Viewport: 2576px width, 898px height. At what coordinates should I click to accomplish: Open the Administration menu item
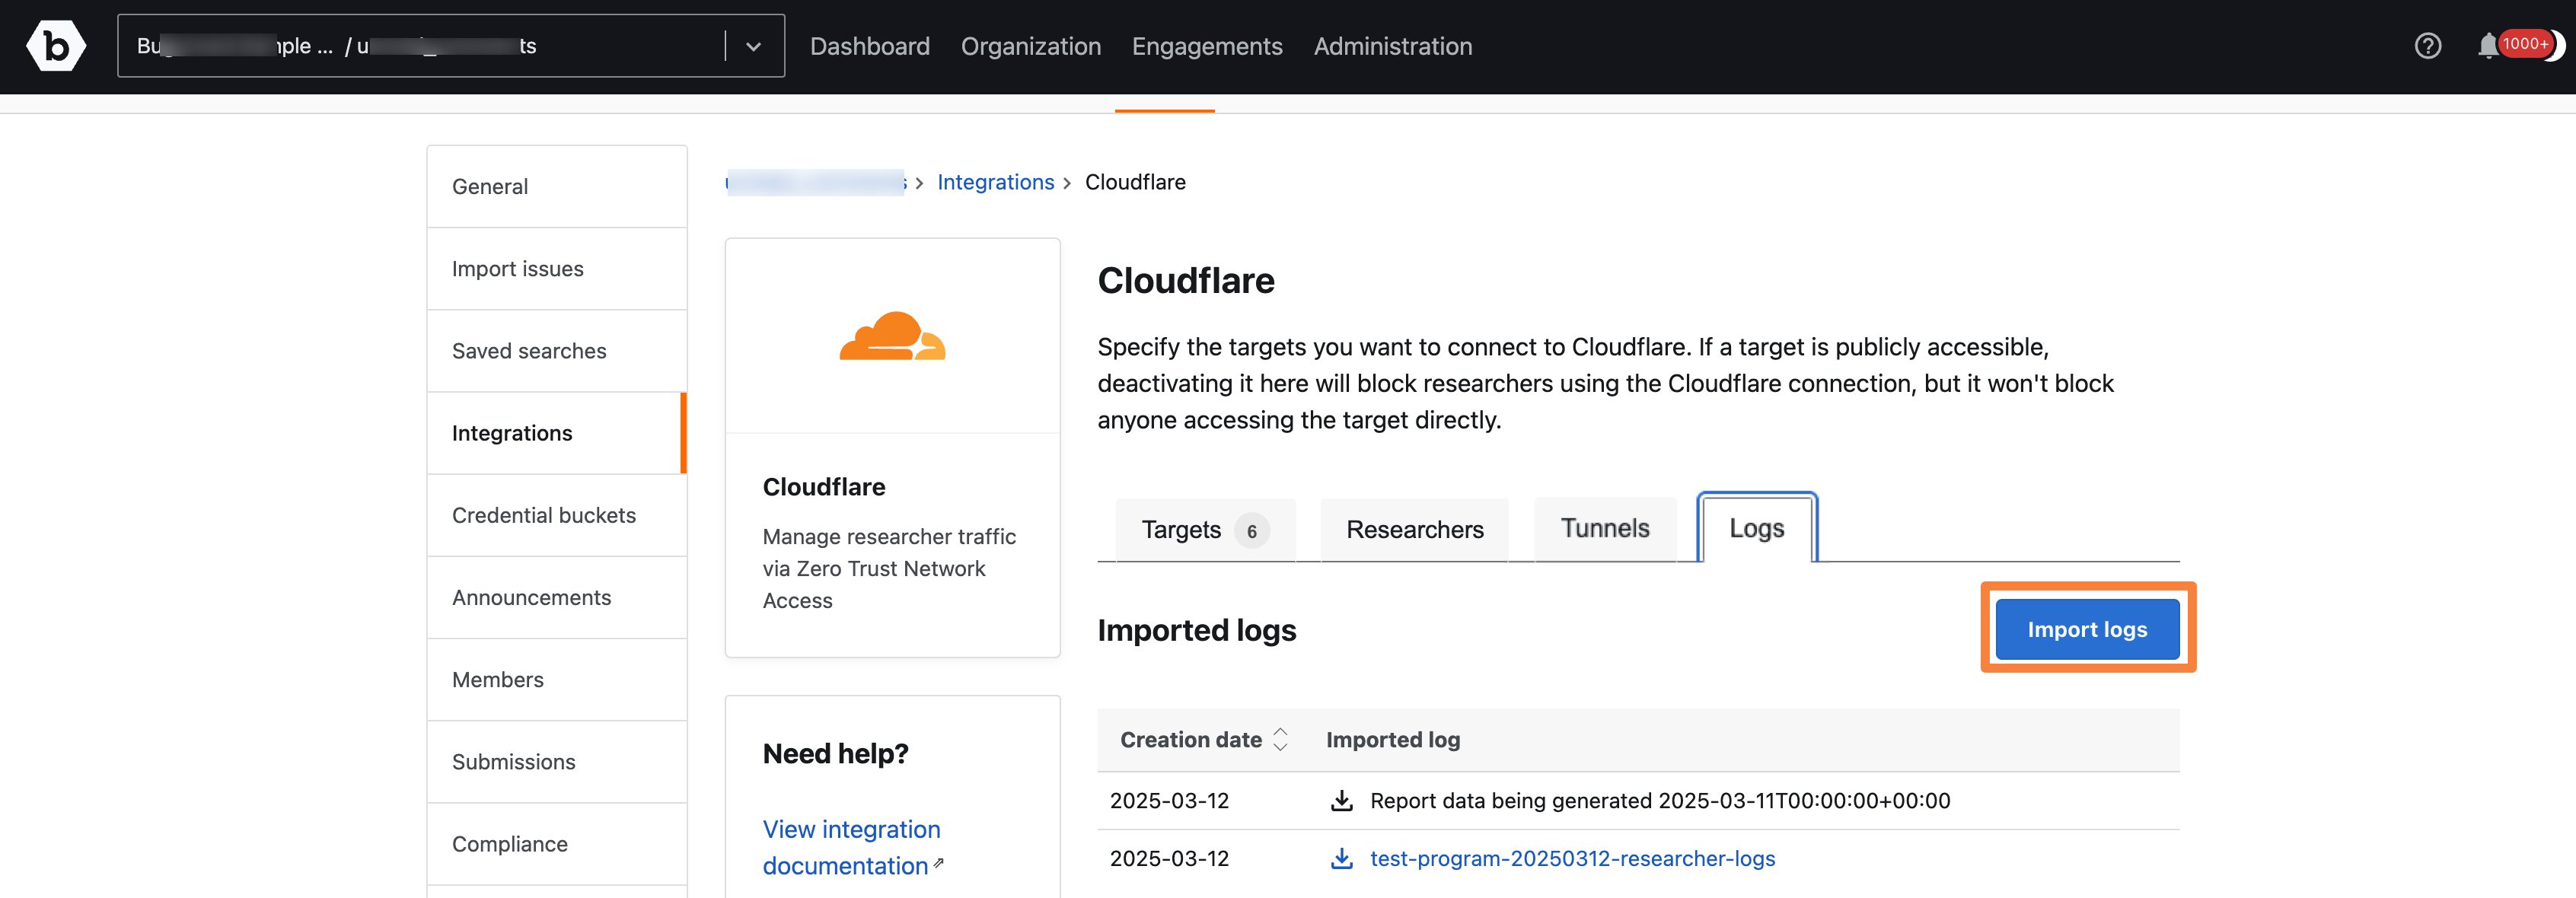coord(1392,46)
